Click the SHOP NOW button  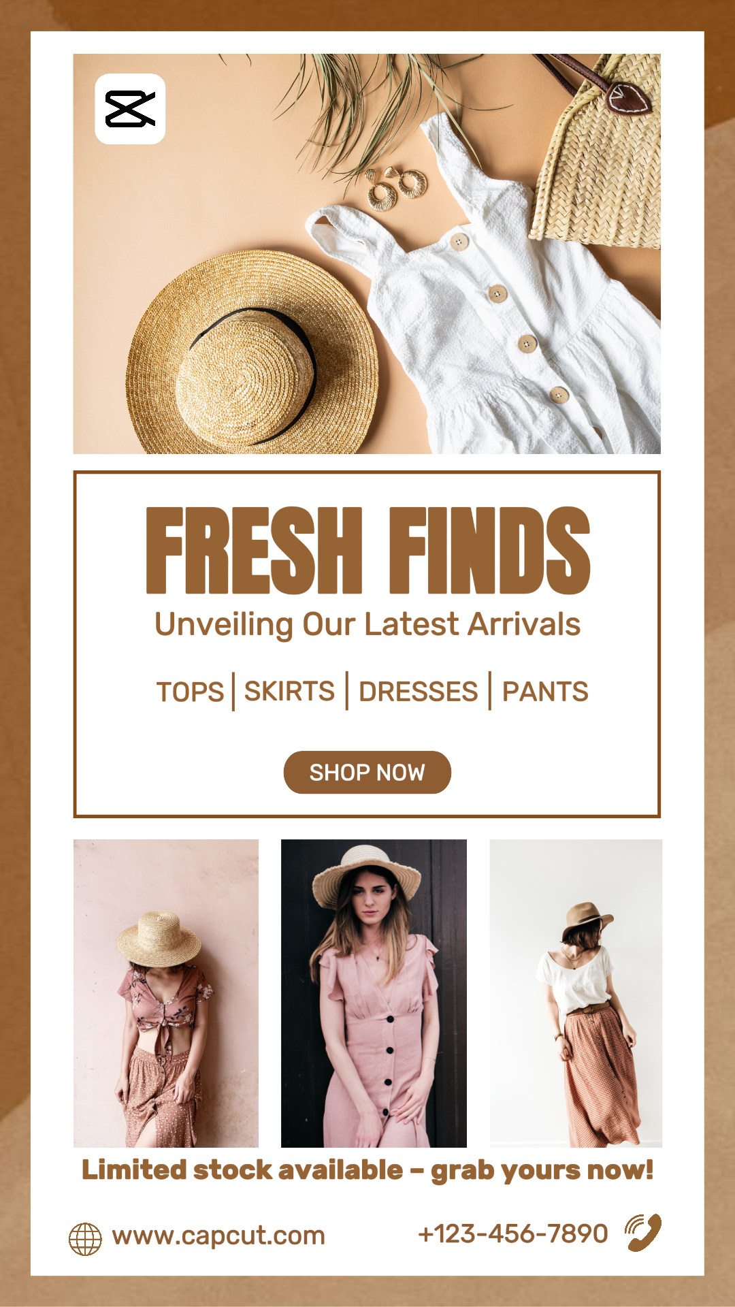[367, 773]
